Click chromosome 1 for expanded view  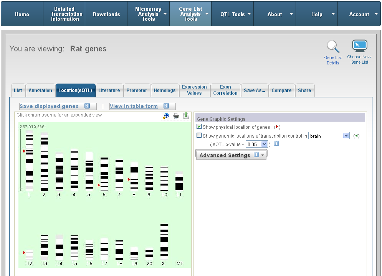pos(29,161)
